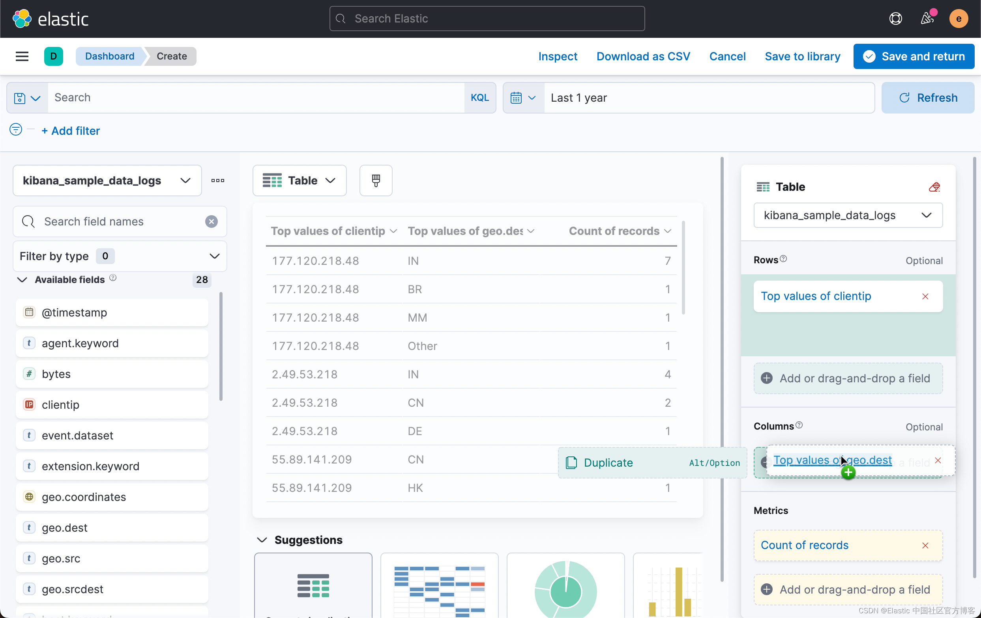The image size is (981, 618).
Task: Click the reset layer eraser icon
Action: (x=934, y=187)
